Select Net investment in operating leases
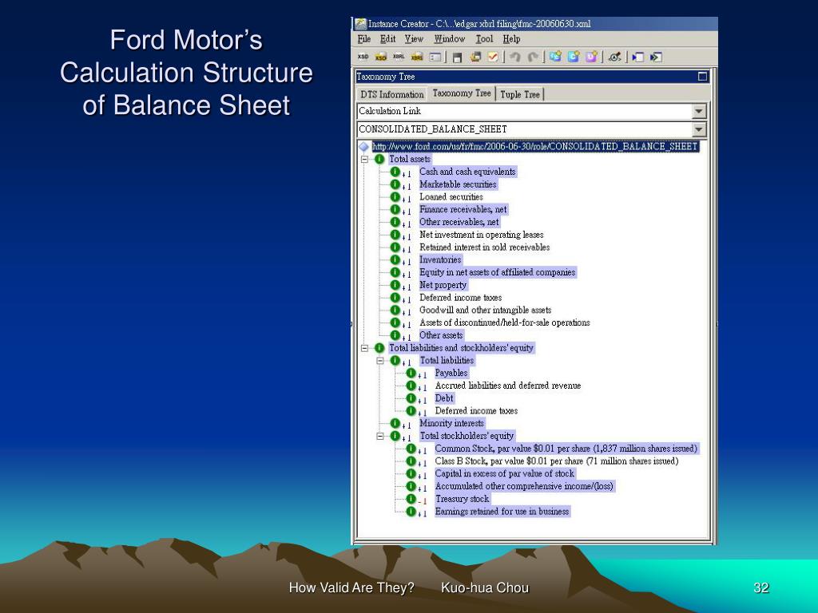Image resolution: width=818 pixels, height=613 pixels. click(482, 235)
